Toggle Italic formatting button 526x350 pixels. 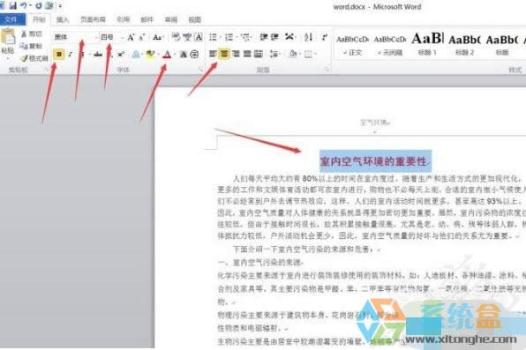coord(70,54)
